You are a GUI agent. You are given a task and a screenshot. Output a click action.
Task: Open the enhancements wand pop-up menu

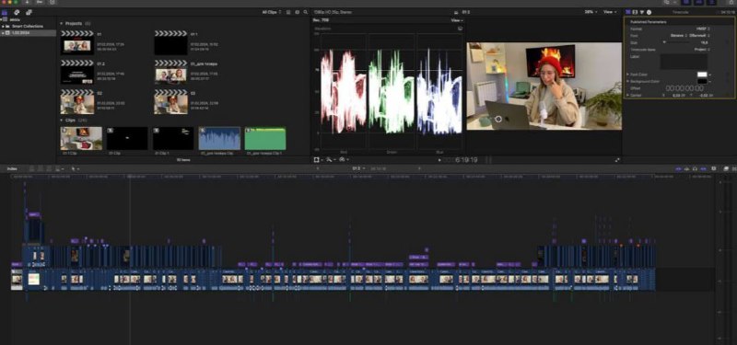(x=331, y=159)
